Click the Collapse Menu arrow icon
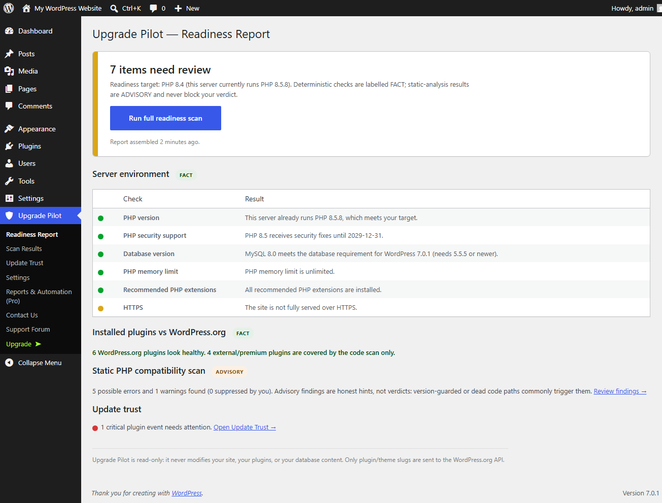Screen dimensions: 662x503 click(9, 363)
